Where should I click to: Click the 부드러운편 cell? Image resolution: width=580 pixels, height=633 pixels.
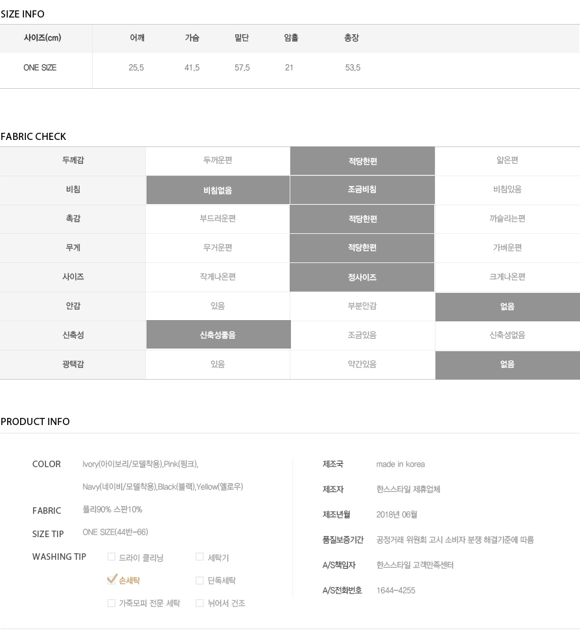tap(218, 219)
